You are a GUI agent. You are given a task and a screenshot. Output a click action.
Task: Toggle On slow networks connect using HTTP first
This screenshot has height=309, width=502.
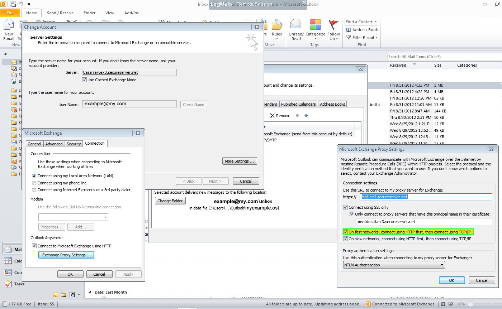pyautogui.click(x=346, y=239)
